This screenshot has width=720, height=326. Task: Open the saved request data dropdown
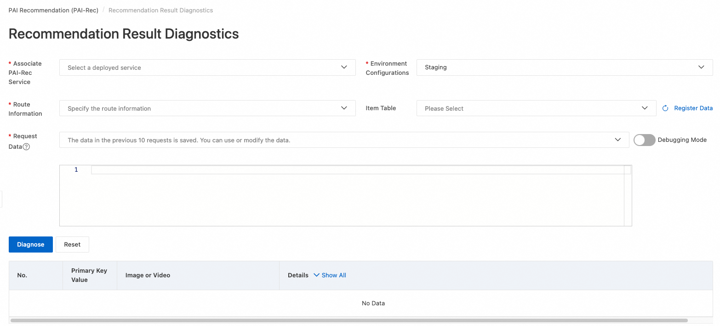(343, 140)
